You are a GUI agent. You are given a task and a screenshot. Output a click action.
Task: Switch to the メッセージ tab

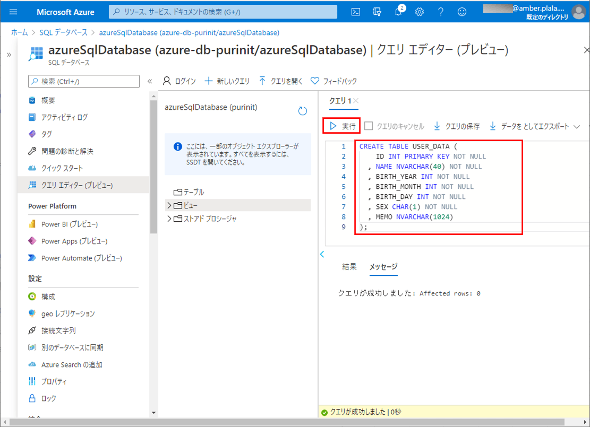pos(383,266)
